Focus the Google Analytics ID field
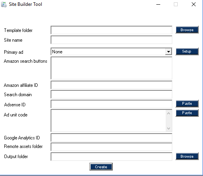 (111, 137)
